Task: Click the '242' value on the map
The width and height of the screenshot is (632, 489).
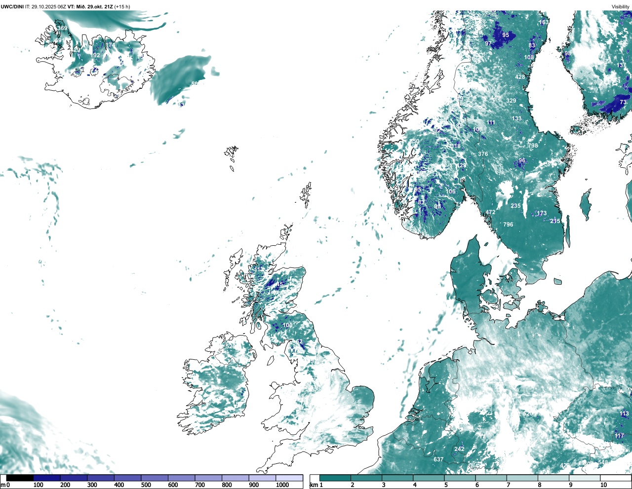Action: pyautogui.click(x=459, y=449)
